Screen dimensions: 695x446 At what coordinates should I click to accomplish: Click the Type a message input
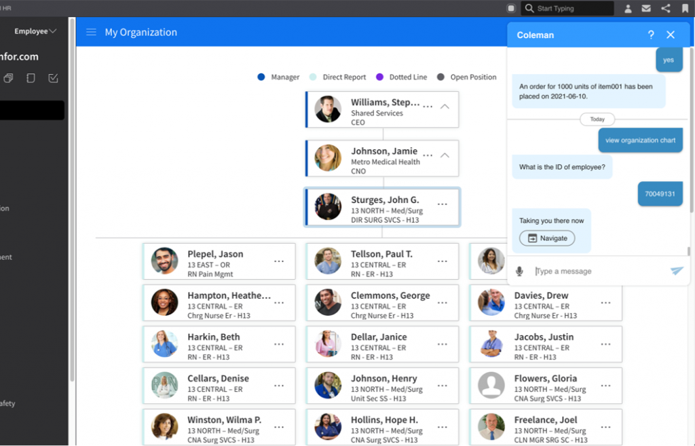pyautogui.click(x=599, y=271)
